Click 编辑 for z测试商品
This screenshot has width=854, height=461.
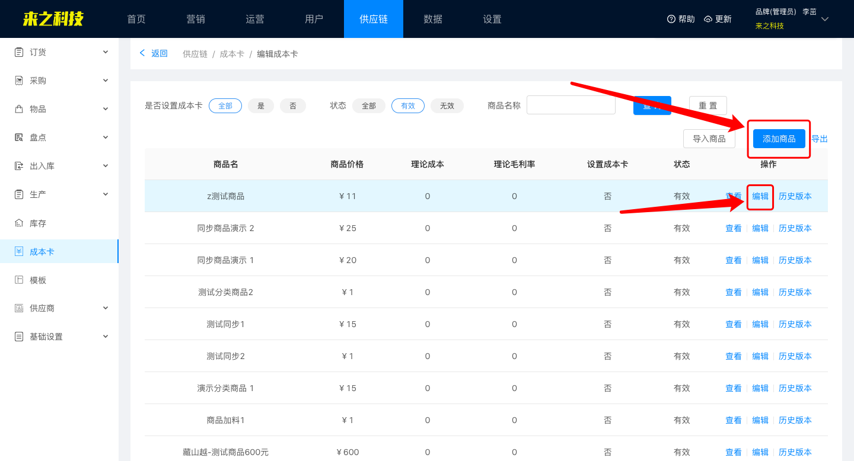coord(760,196)
